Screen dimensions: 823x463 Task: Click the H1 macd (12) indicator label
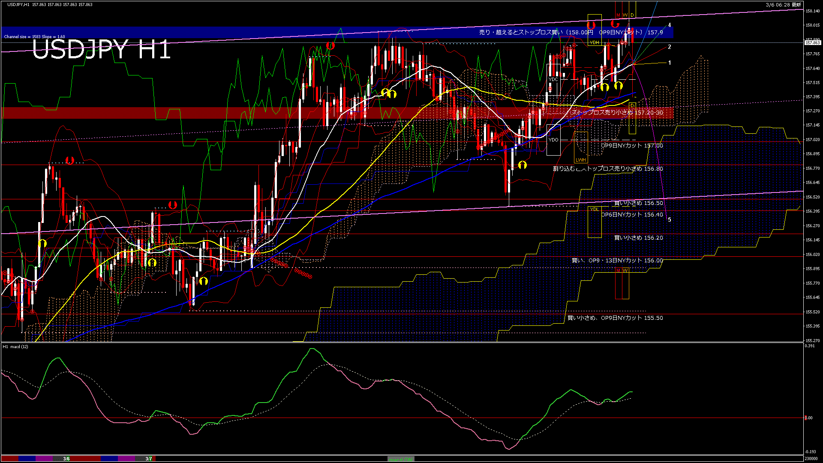pos(15,346)
